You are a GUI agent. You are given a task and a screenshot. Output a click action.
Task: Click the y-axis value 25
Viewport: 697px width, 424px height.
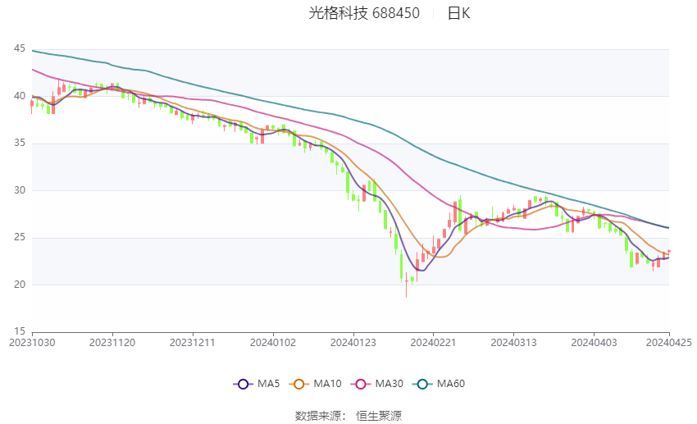click(x=20, y=237)
